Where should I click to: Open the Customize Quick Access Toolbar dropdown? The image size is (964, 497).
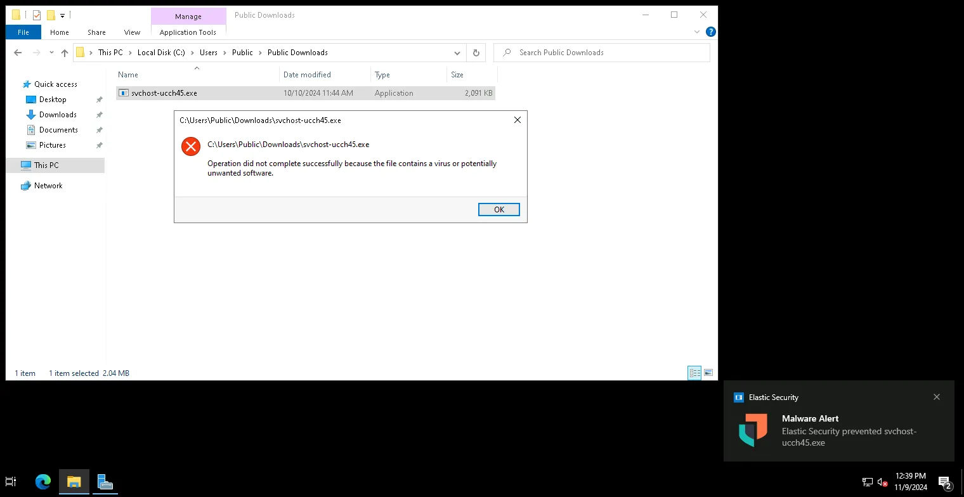(63, 15)
